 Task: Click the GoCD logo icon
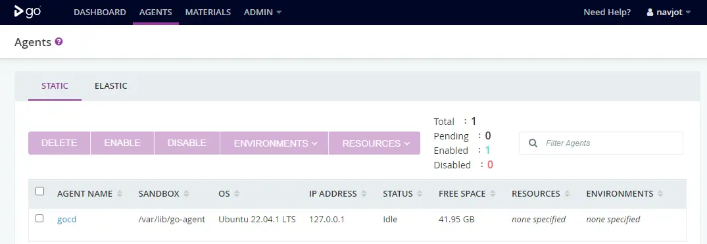point(28,12)
